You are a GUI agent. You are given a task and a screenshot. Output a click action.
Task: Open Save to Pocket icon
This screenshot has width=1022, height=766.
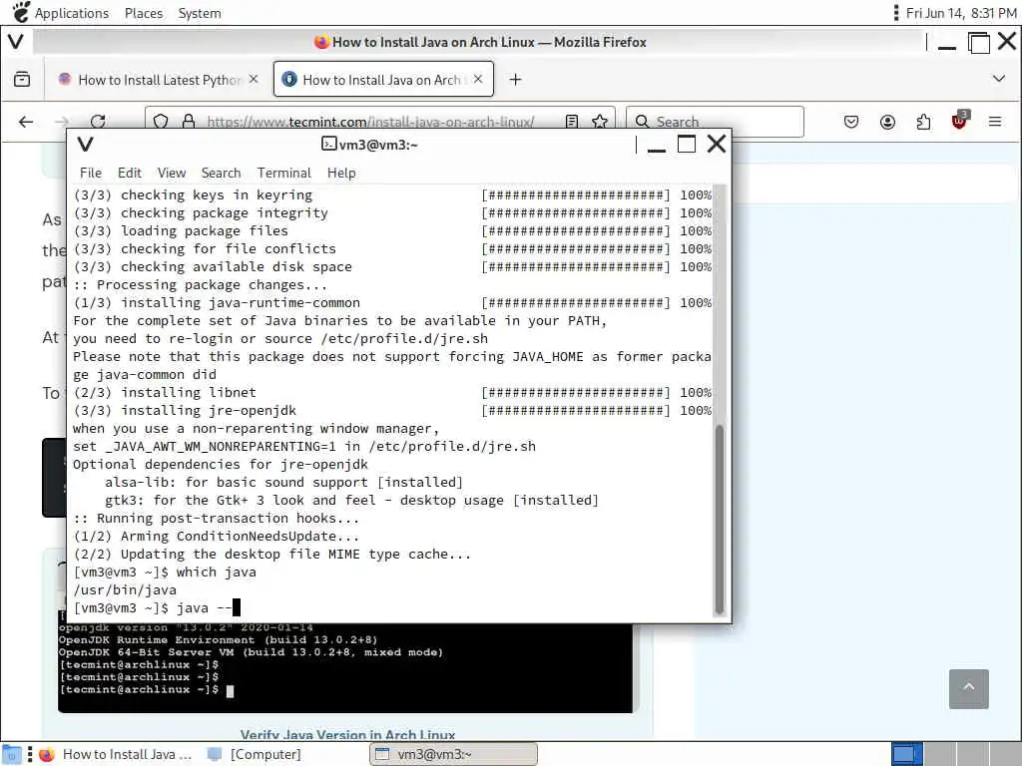(x=851, y=122)
